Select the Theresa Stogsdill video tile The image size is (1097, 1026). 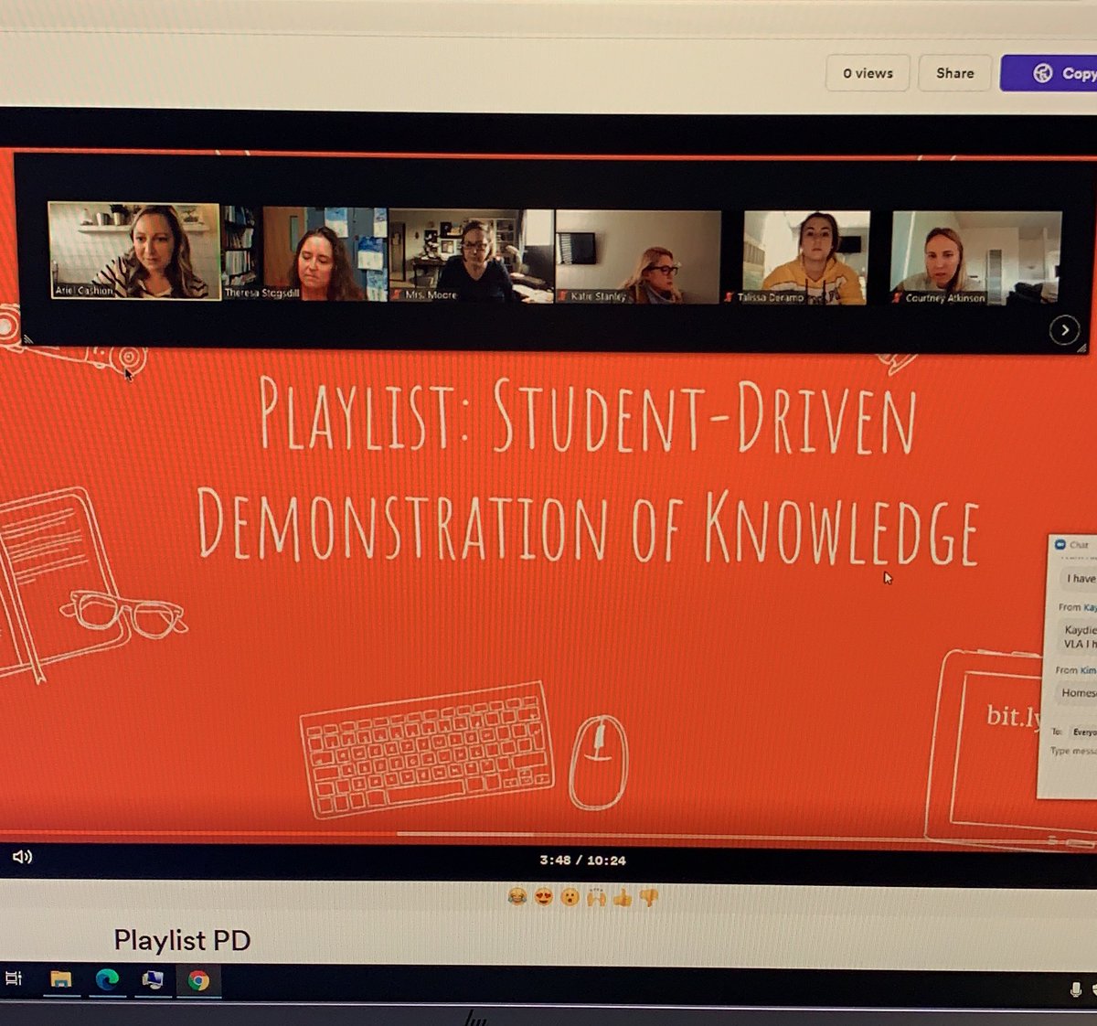click(304, 253)
